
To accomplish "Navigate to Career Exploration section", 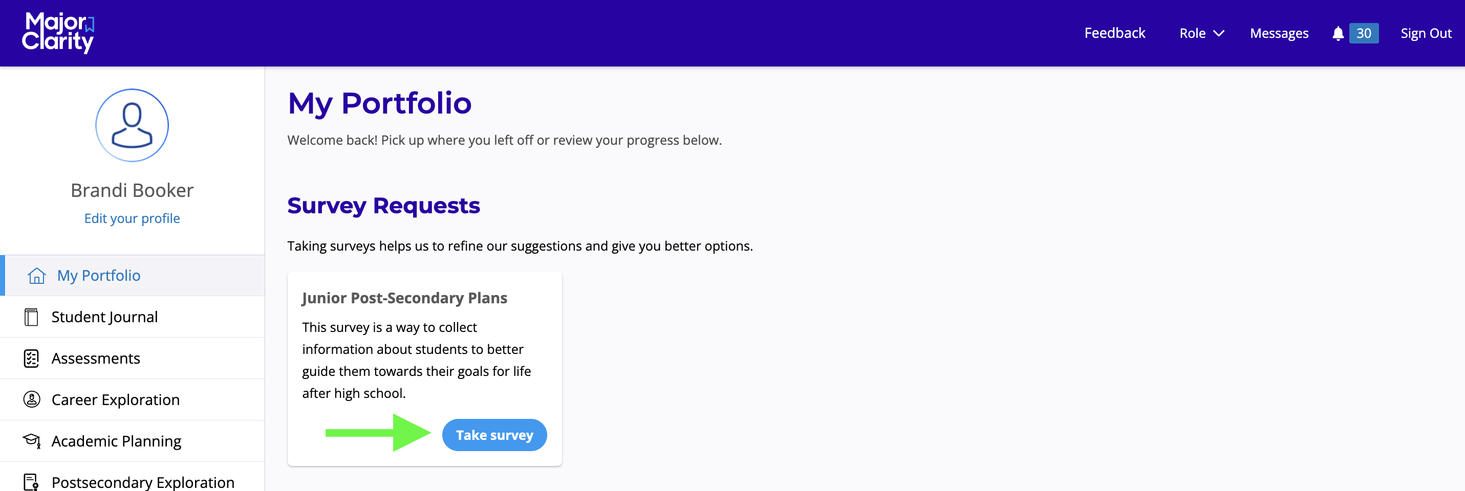I will [x=116, y=399].
